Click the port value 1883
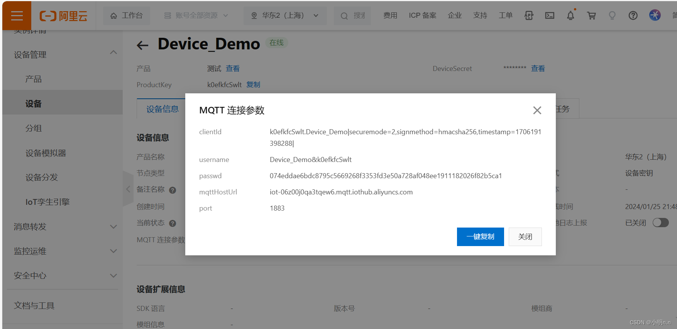Screen dimensions: 677x329 [x=277, y=208]
